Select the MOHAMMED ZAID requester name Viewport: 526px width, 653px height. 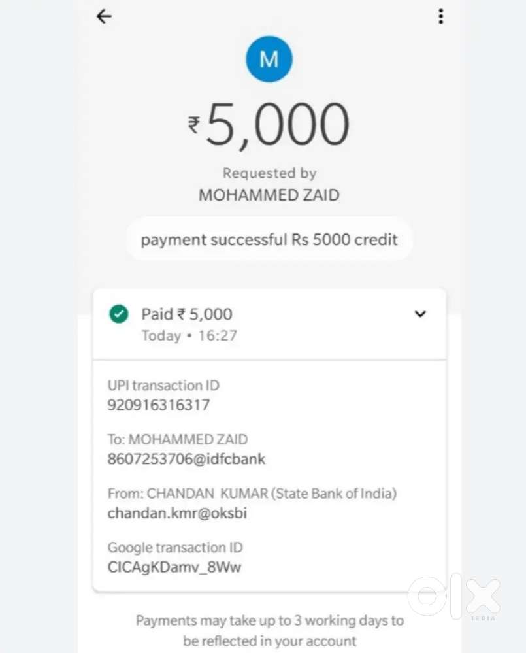coord(269,195)
